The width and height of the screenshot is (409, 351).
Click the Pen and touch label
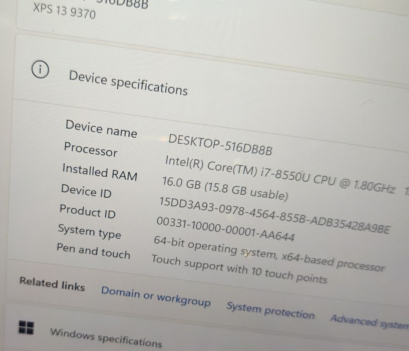coord(94,251)
